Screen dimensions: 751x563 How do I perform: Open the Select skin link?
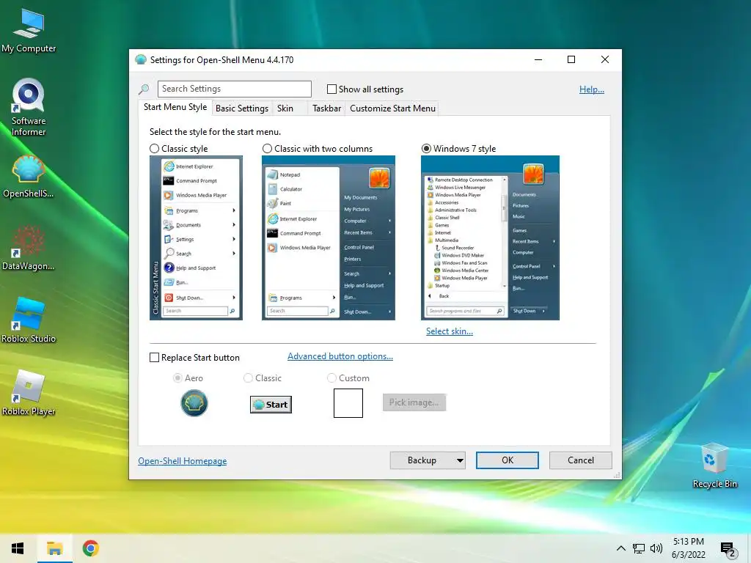[450, 331]
